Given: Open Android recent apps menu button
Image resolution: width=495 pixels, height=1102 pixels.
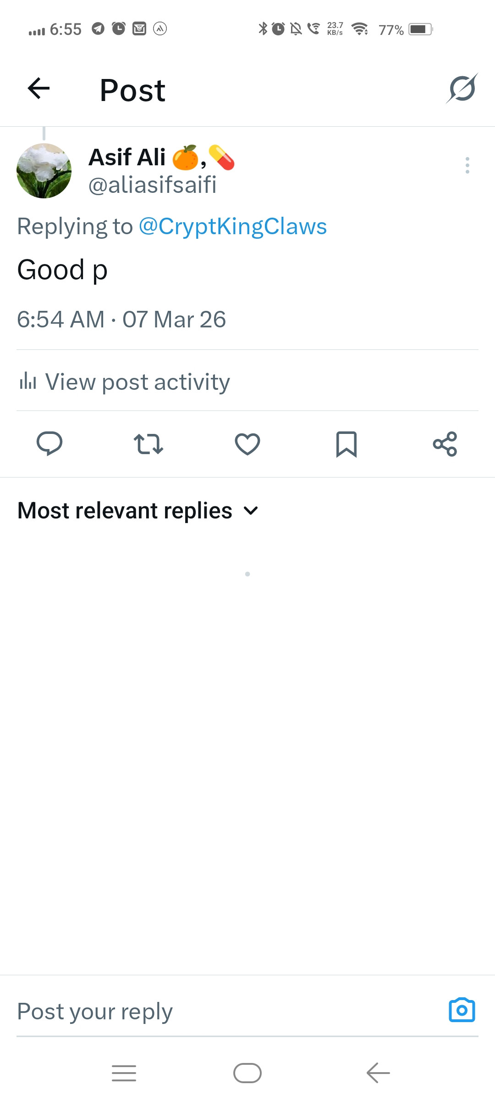Looking at the screenshot, I should click(x=124, y=1073).
